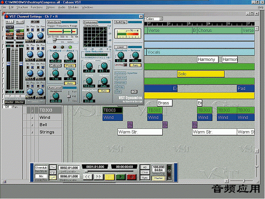The width and height of the screenshot is (265, 199).
Task: Click the Limit Release knob
Action: click(x=135, y=55)
